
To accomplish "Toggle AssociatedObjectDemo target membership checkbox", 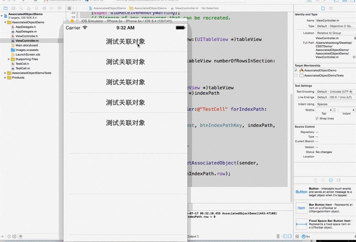I will [x=296, y=70].
